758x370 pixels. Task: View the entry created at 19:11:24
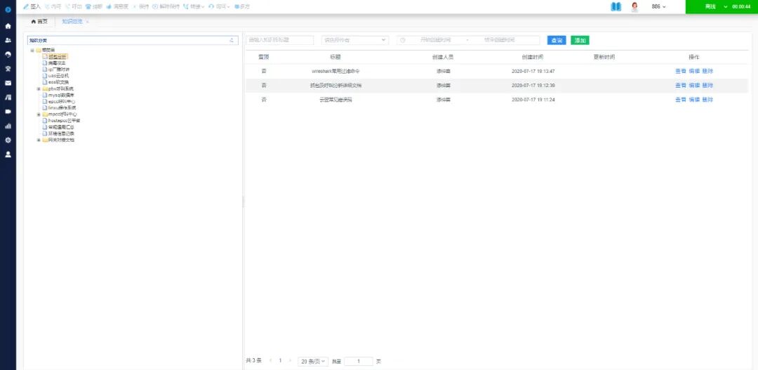point(681,100)
